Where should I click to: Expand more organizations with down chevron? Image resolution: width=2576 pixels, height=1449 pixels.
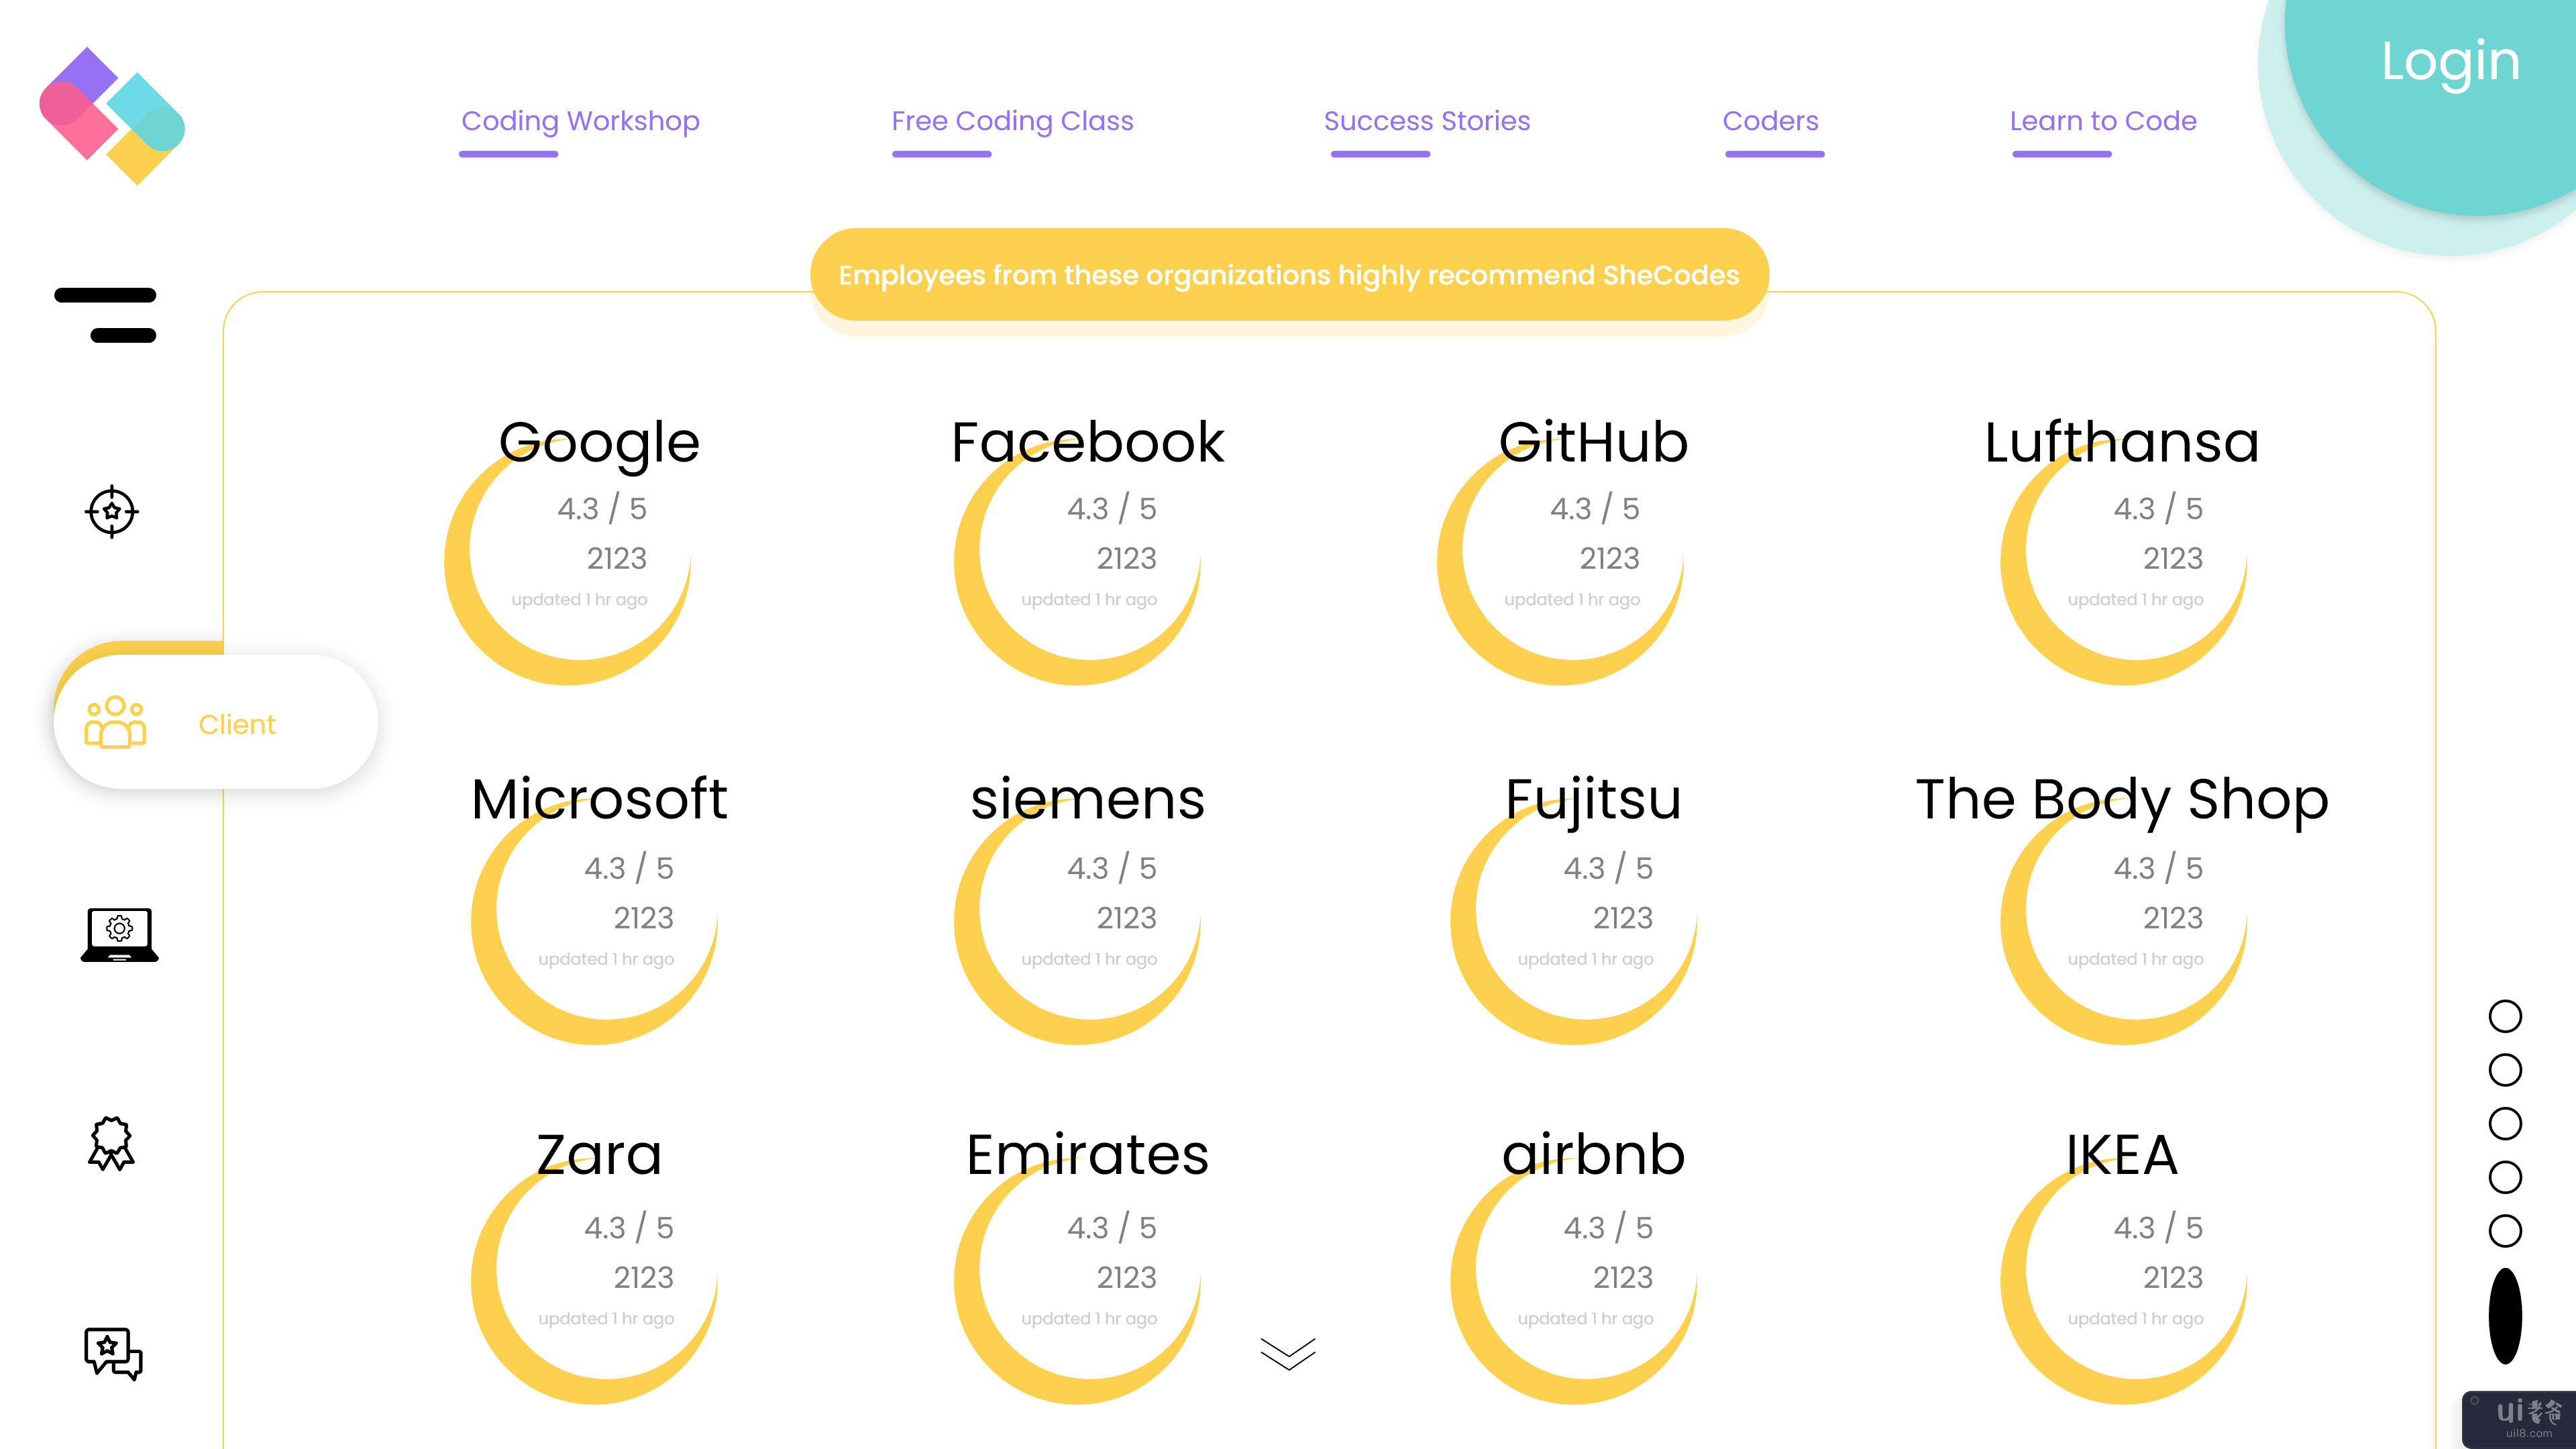click(1288, 1353)
